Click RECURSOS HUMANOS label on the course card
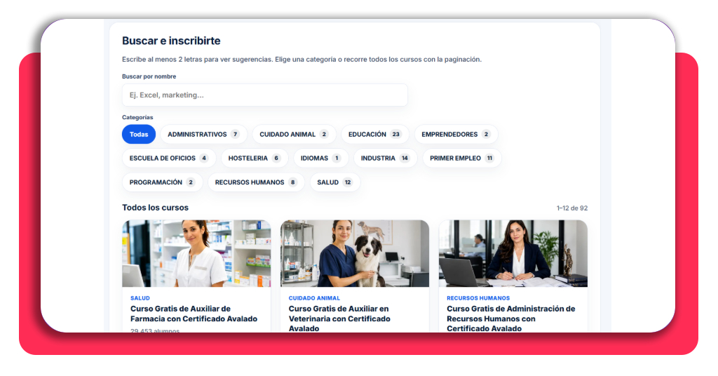This screenshot has height=376, width=718. [x=478, y=298]
